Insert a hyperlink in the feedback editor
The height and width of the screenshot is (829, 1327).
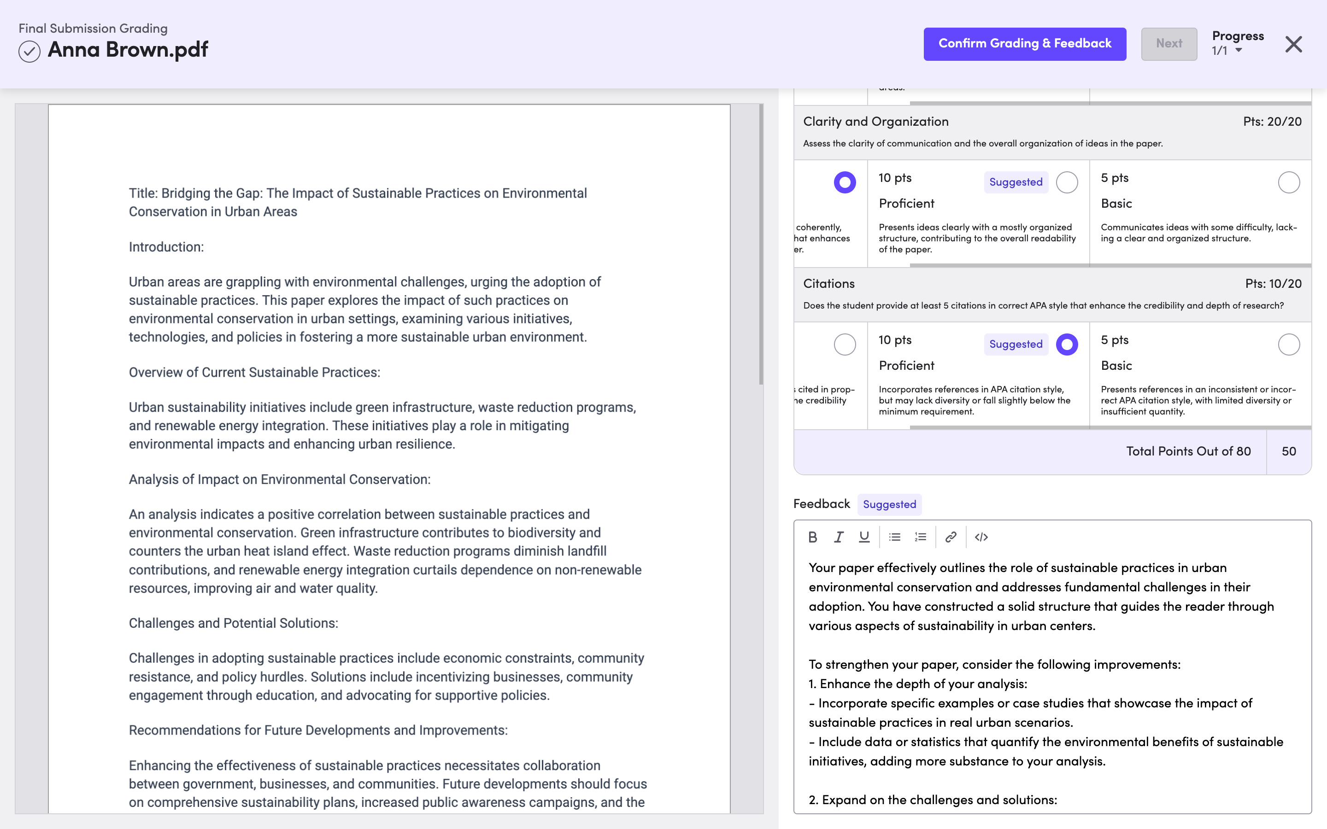tap(950, 537)
